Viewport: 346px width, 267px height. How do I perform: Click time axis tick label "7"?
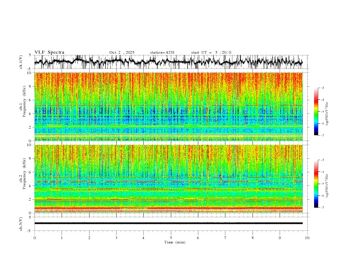(225, 238)
